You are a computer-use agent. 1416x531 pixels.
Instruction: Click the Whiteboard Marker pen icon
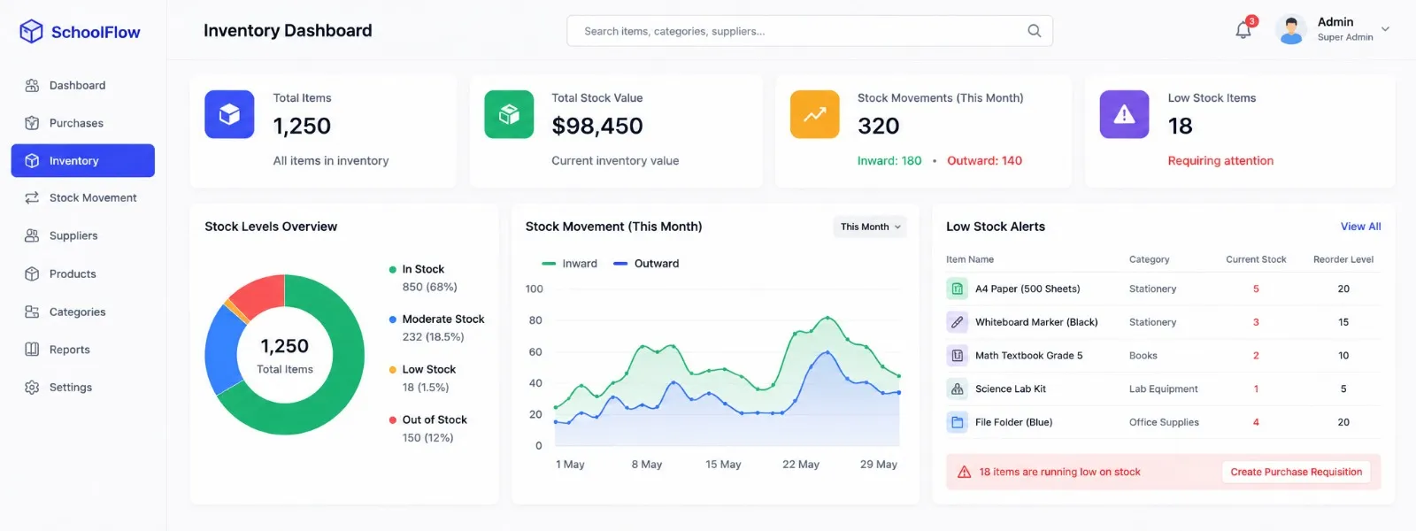pos(957,322)
